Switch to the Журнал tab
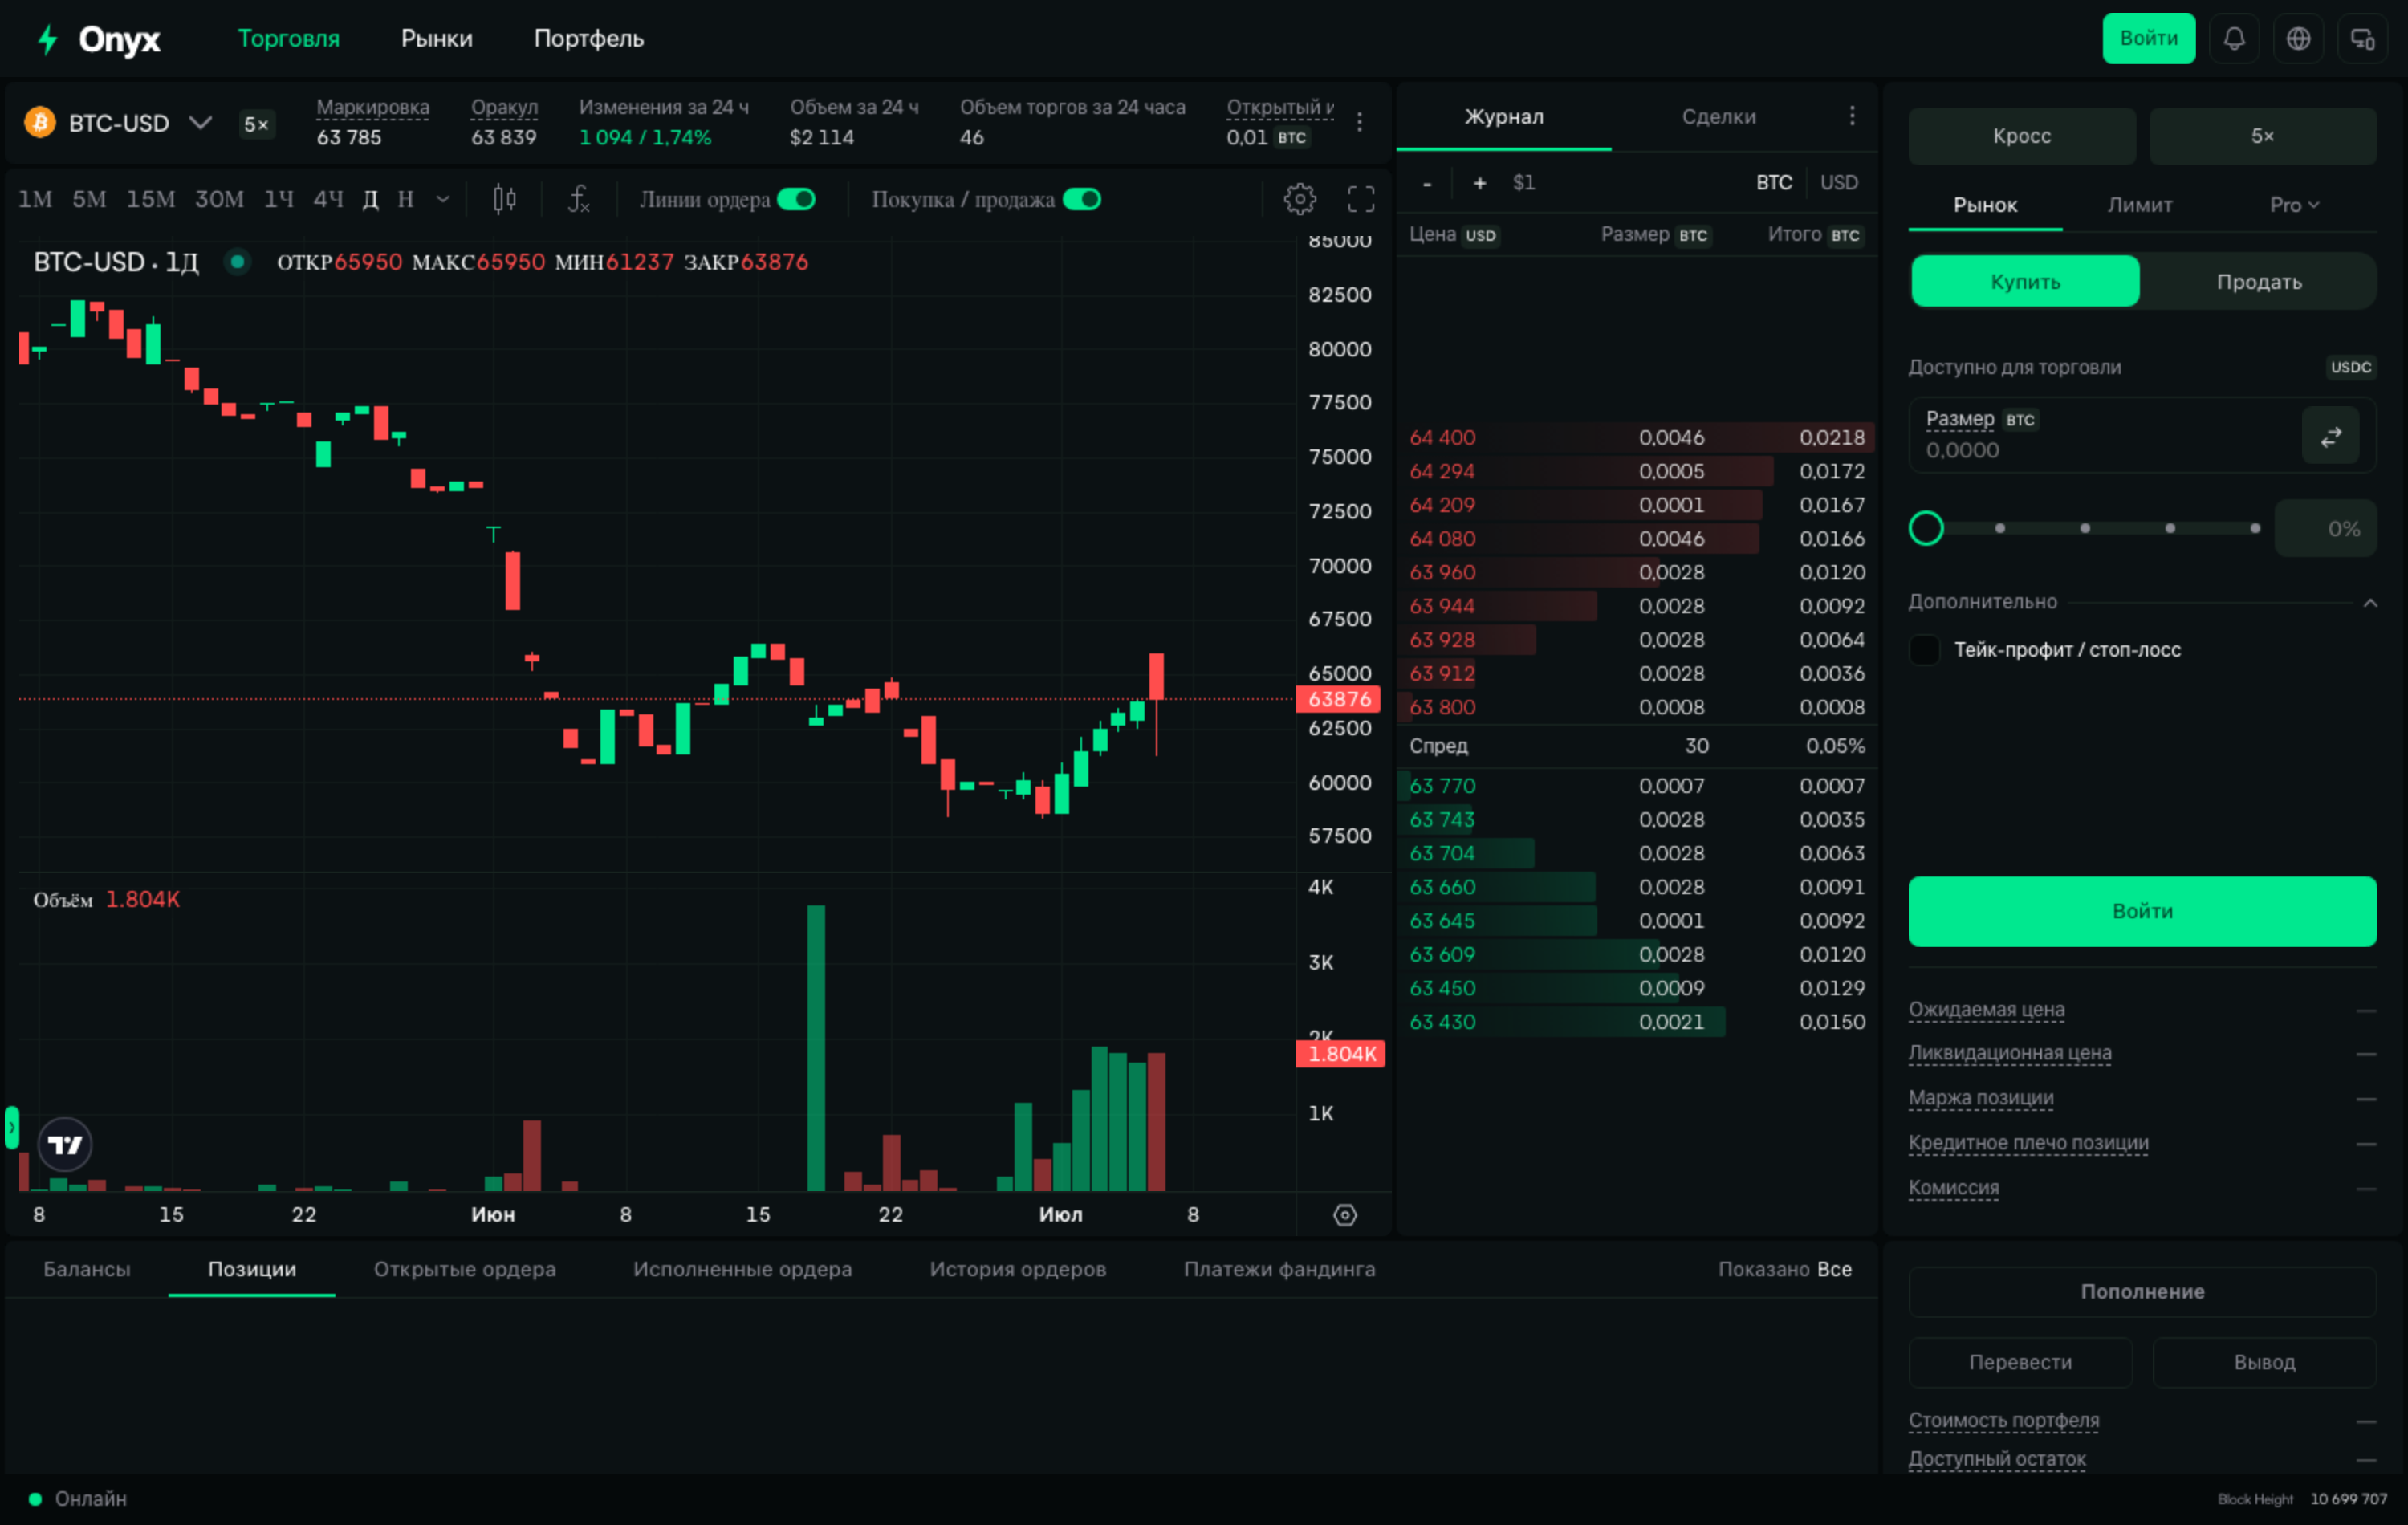Screen dimensions: 2408x1525 1504,116
